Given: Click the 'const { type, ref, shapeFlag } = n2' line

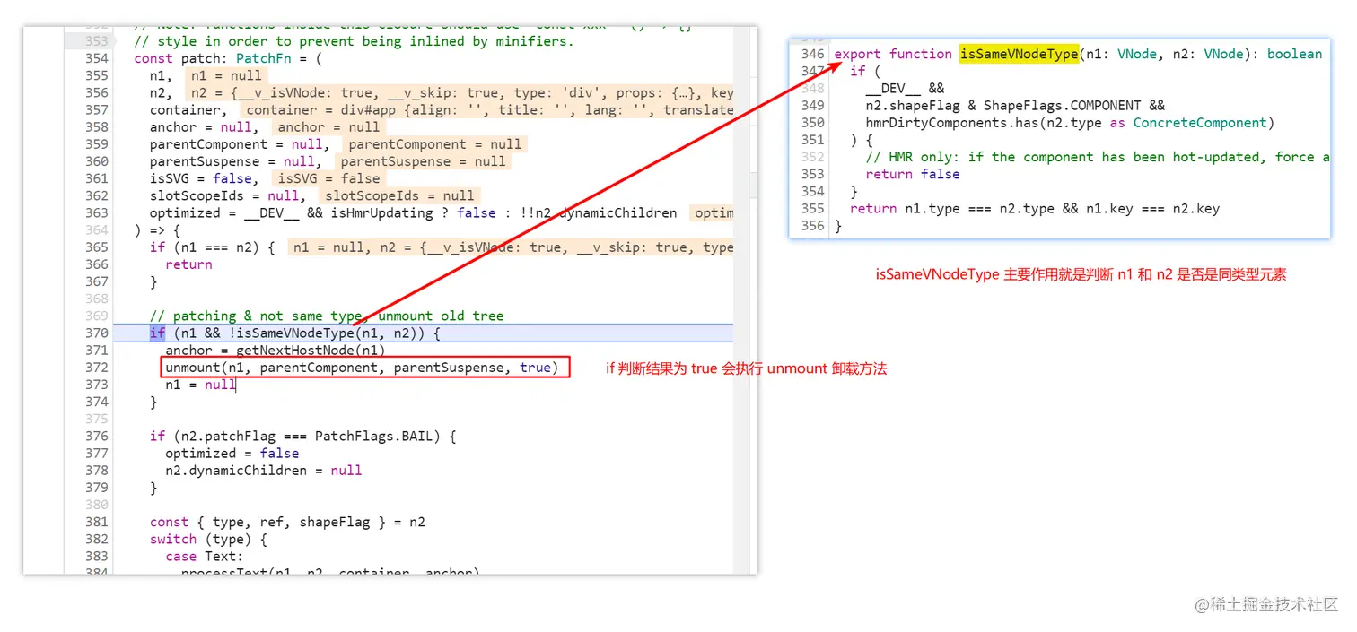Looking at the screenshot, I should tap(288, 522).
